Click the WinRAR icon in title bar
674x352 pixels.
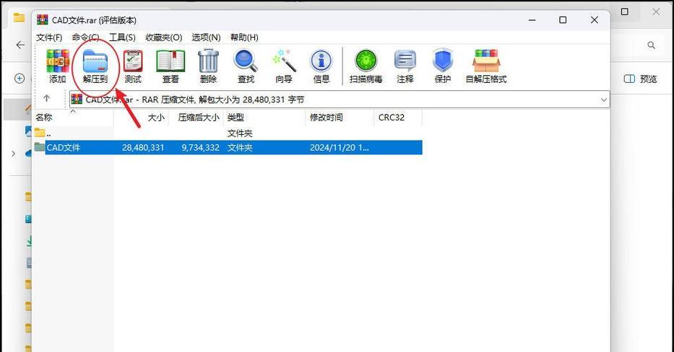42,19
